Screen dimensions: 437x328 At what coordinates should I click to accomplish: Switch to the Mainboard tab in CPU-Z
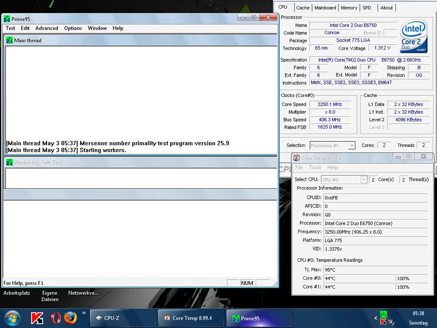325,8
